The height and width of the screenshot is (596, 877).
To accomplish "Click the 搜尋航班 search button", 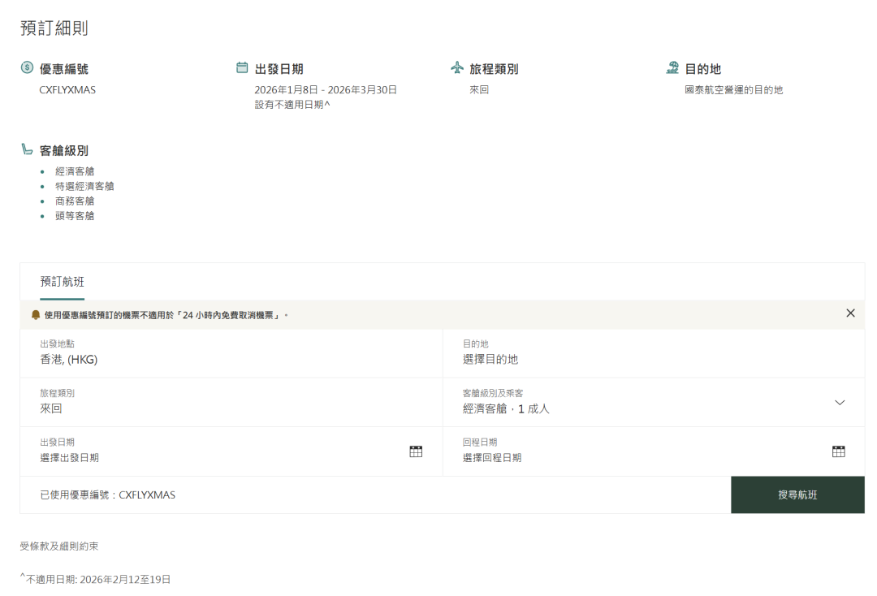I will point(797,495).
